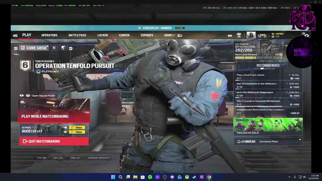Select the Play a Dual Front match challenge
The image size is (322, 181).
(268, 77)
